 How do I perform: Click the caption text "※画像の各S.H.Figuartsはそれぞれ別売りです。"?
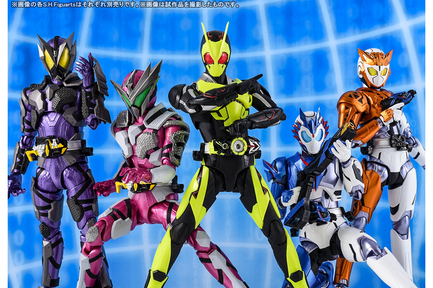[x=75, y=4]
